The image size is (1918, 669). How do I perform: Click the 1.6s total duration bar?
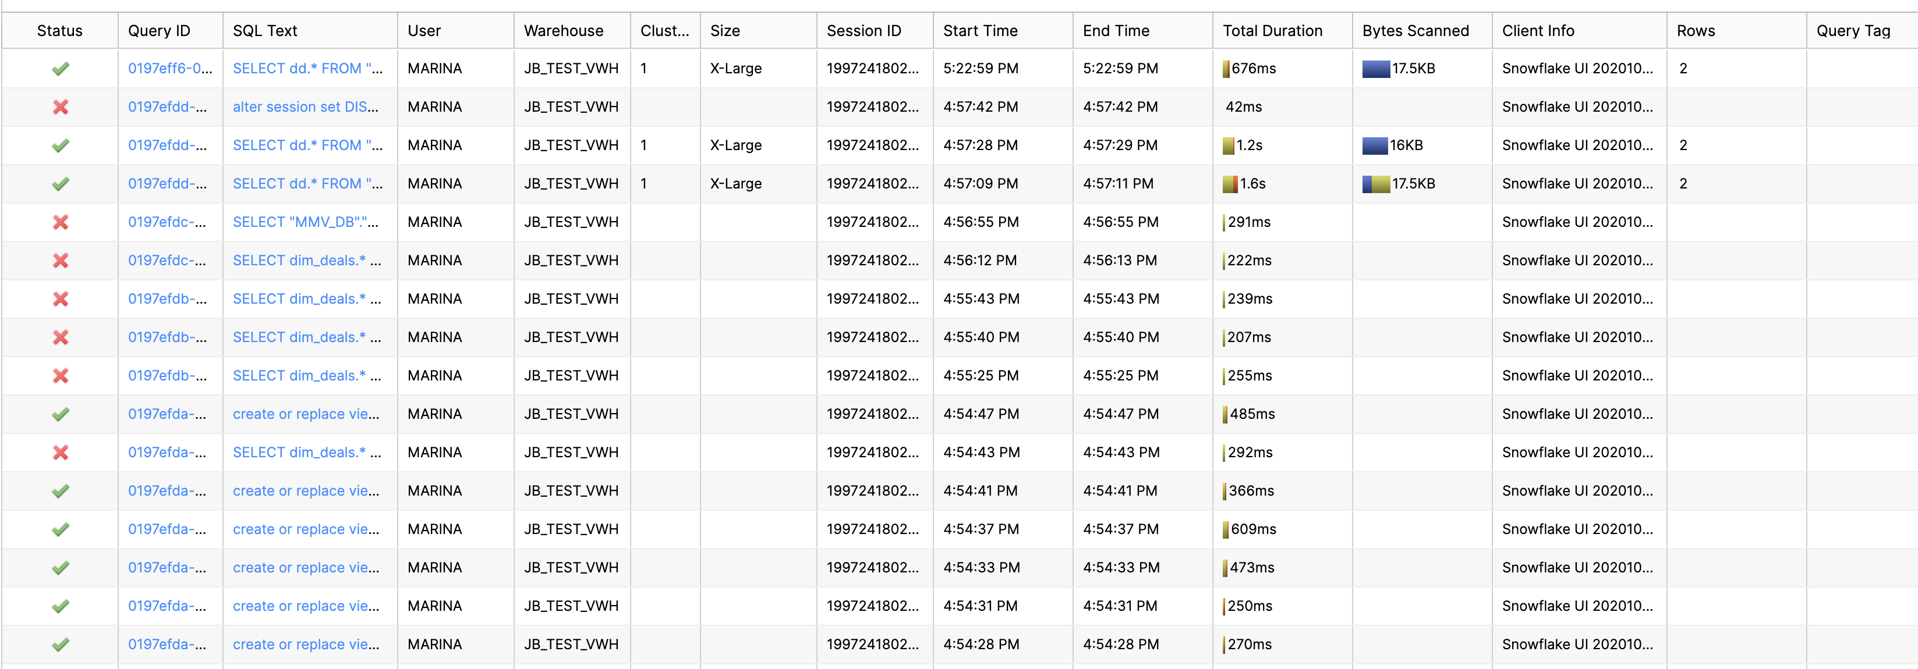coord(1230,184)
